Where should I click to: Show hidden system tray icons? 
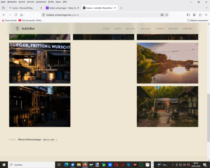pos(173,165)
